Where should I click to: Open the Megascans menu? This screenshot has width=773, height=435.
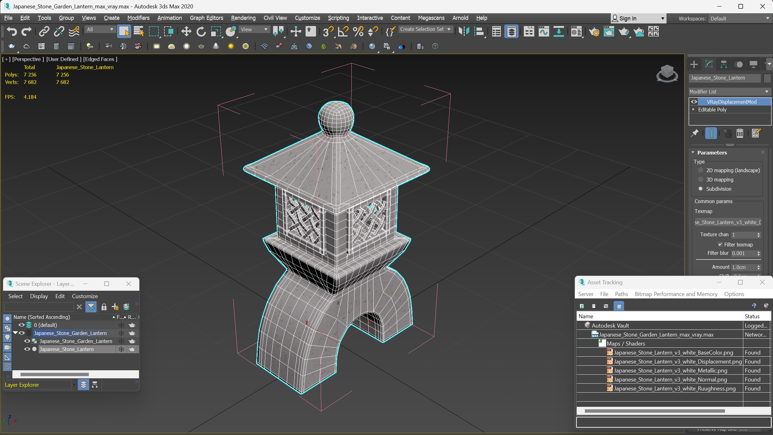pos(431,18)
